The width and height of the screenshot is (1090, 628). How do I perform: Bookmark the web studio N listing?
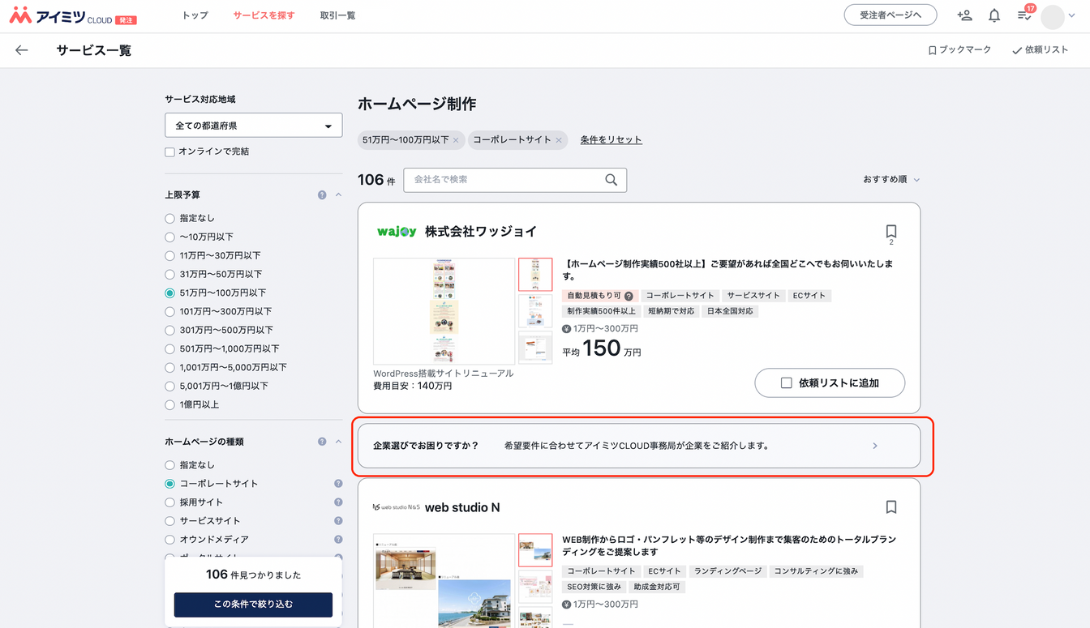[x=890, y=507]
